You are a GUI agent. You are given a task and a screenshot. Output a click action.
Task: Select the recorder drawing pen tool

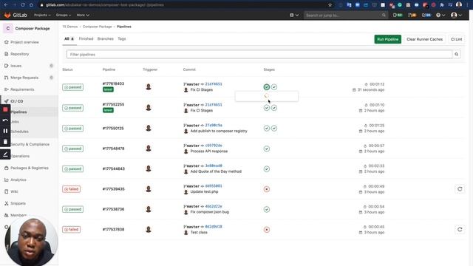5,154
